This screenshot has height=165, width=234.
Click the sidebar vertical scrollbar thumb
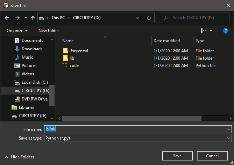coord(52,95)
